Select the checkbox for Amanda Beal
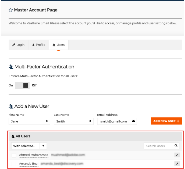This screenshot has width=185, height=169. click(x=14, y=164)
